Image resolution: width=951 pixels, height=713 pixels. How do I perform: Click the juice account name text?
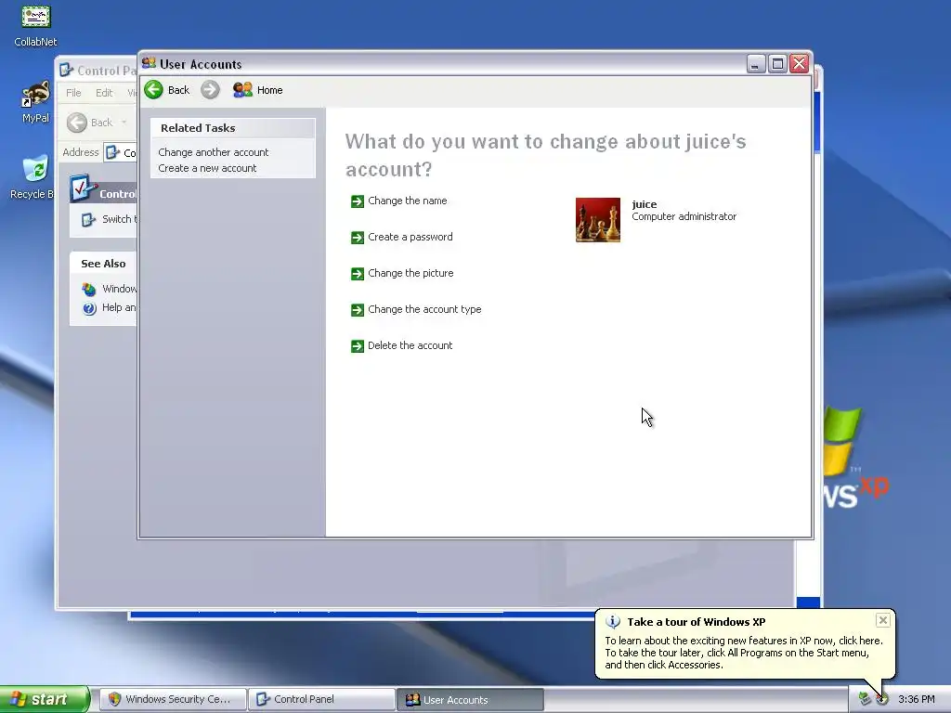(645, 204)
